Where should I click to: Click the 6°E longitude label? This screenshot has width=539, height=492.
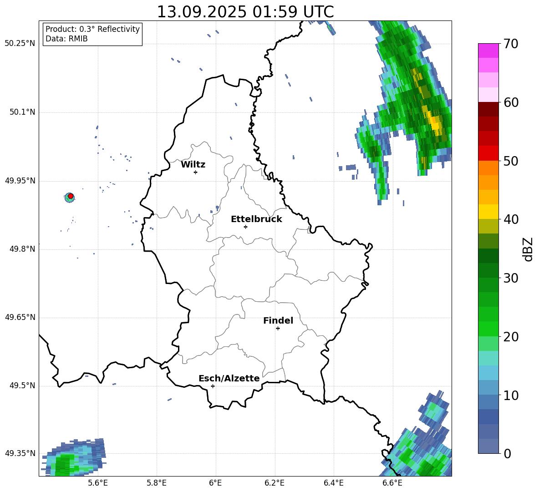tap(215, 483)
